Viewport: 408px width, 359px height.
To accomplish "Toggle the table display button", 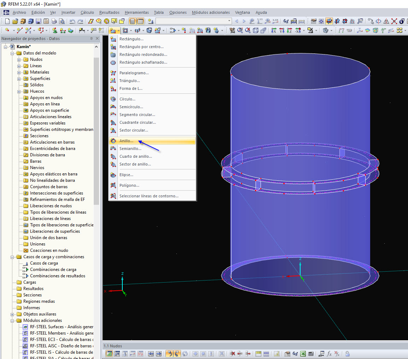I will [x=140, y=21].
